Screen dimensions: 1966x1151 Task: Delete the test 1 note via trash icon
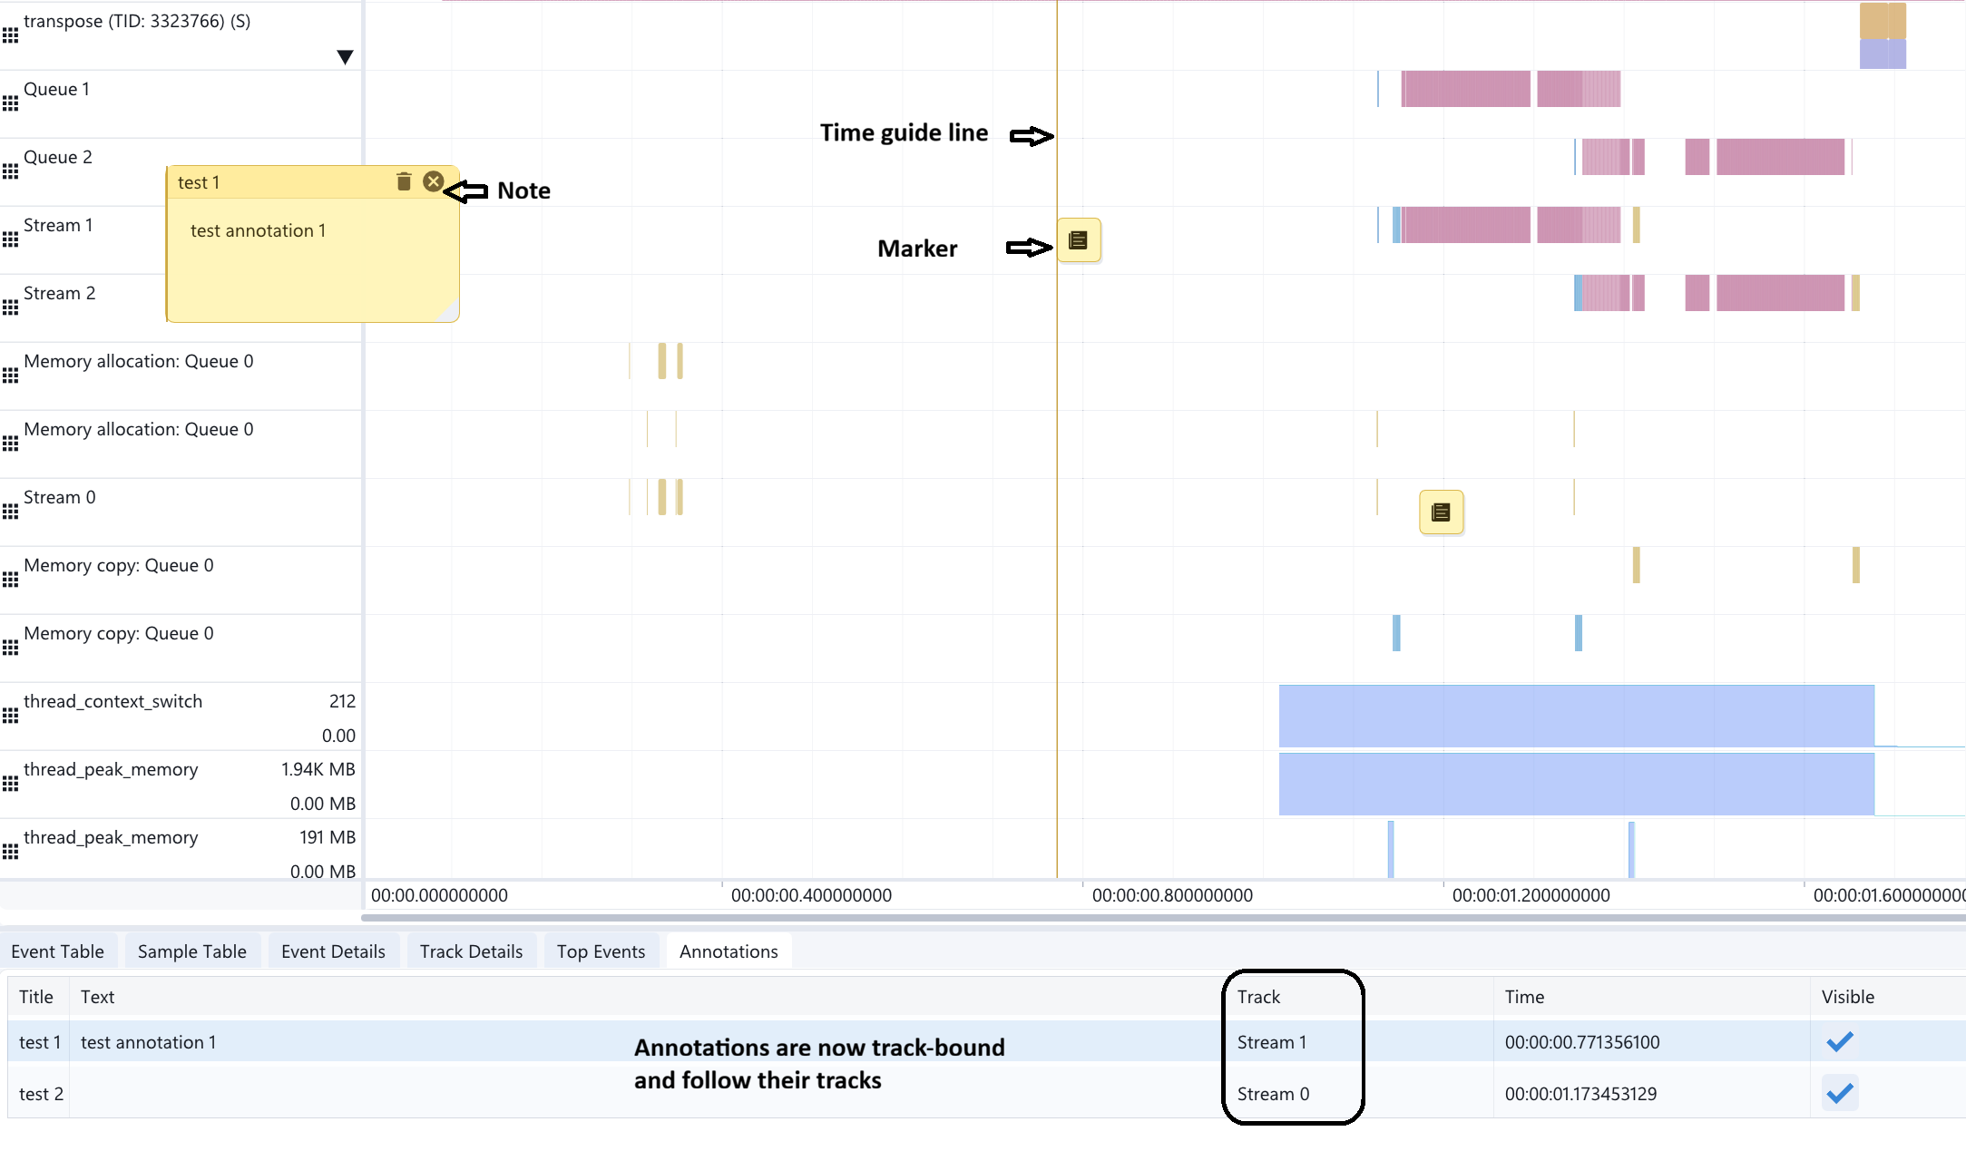[x=404, y=181]
